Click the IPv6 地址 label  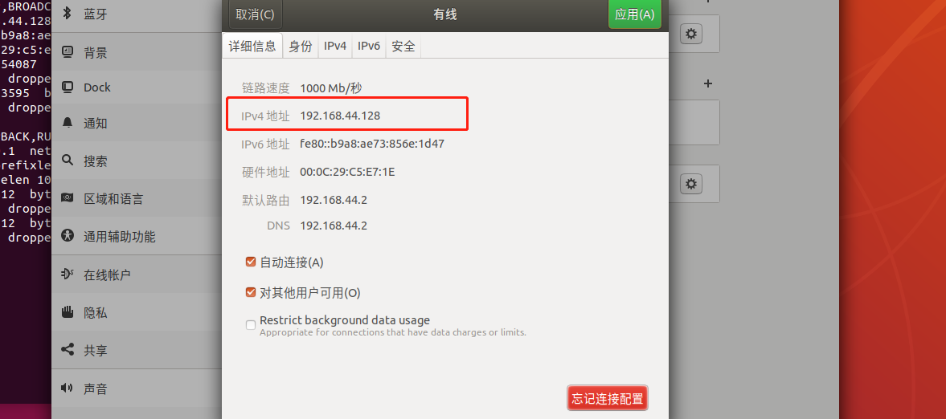(x=266, y=144)
